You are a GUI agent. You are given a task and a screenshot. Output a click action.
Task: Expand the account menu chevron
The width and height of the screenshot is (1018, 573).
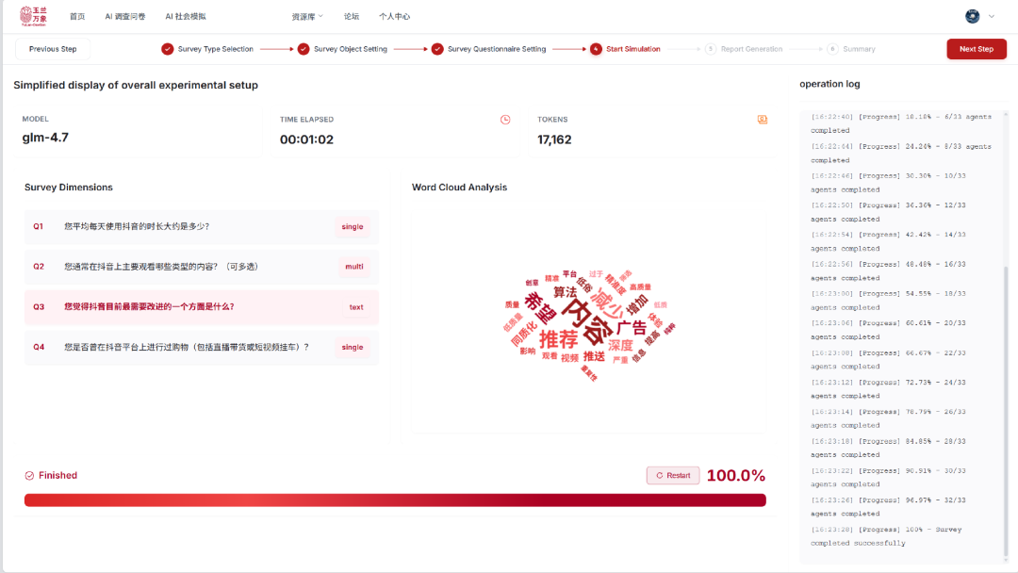coord(992,16)
